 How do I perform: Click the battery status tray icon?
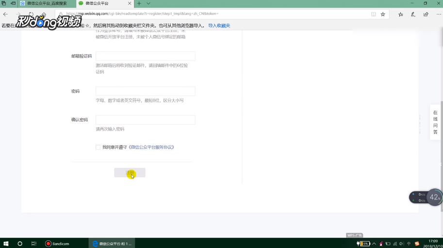click(363, 244)
